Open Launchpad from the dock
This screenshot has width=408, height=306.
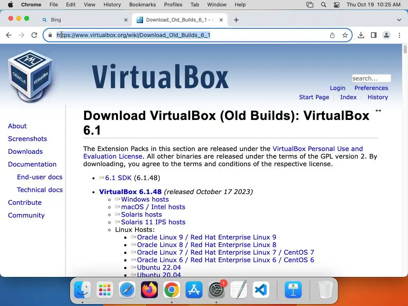click(105, 290)
